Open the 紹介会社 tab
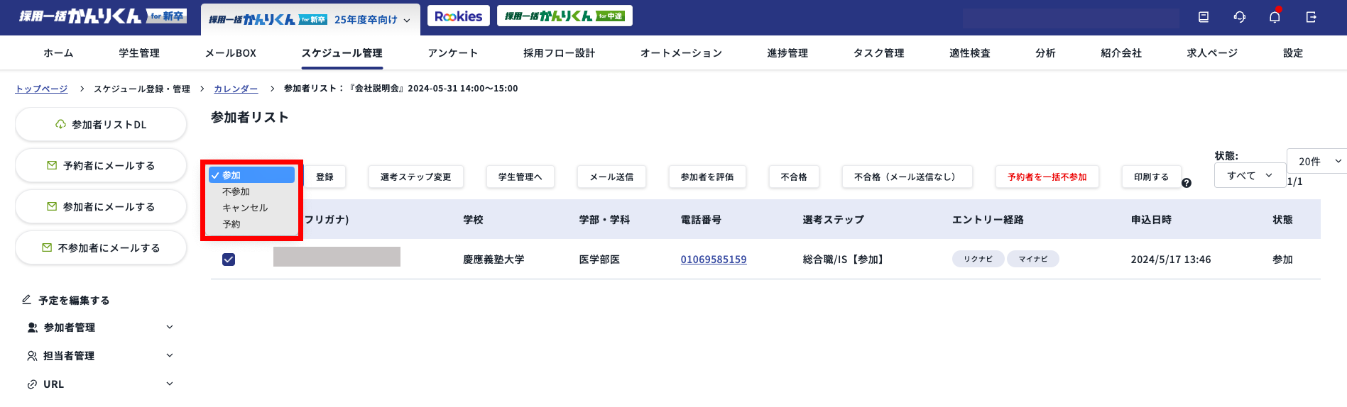The width and height of the screenshot is (1347, 407). [x=1121, y=53]
